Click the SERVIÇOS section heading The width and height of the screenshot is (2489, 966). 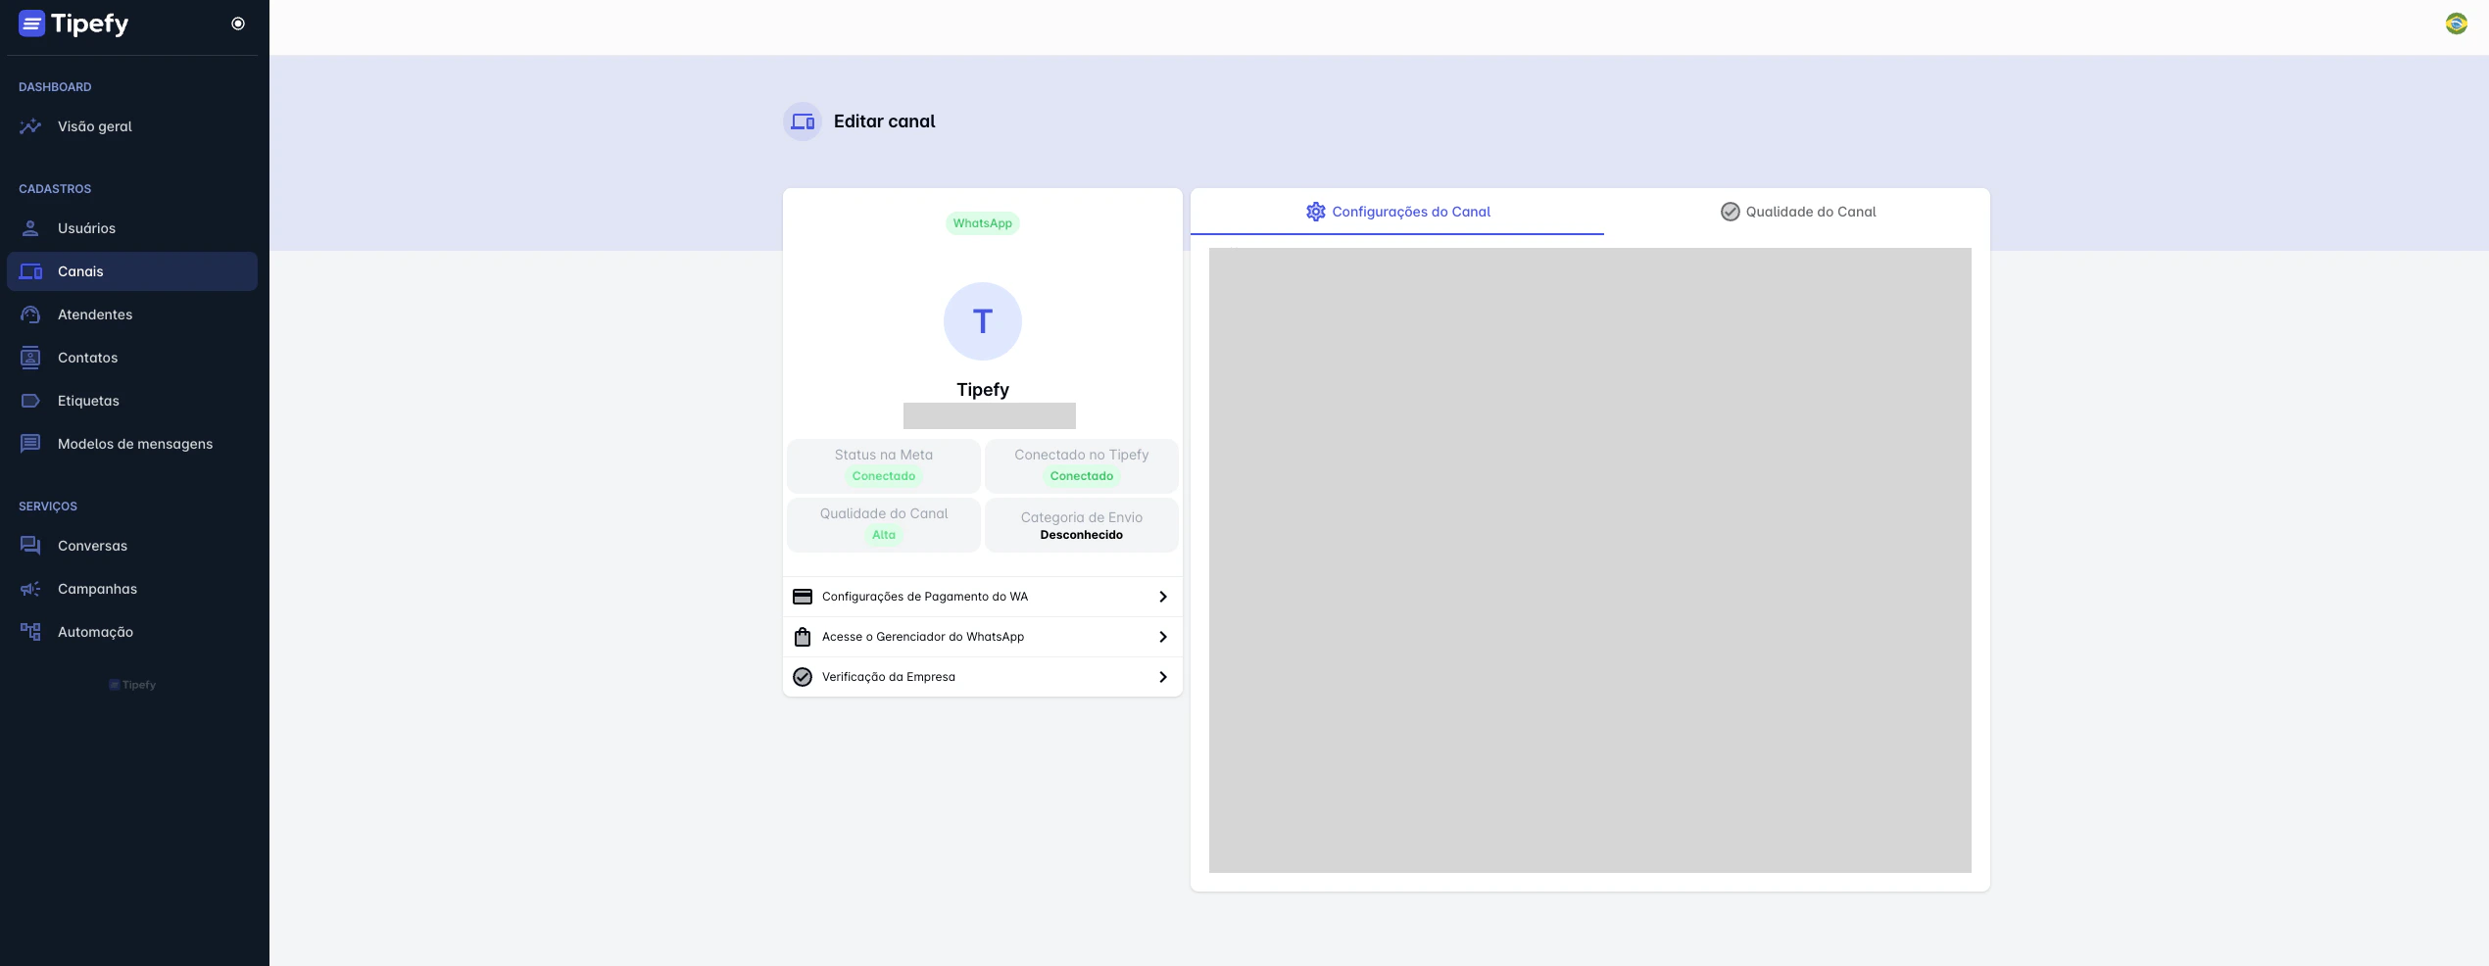coord(48,507)
